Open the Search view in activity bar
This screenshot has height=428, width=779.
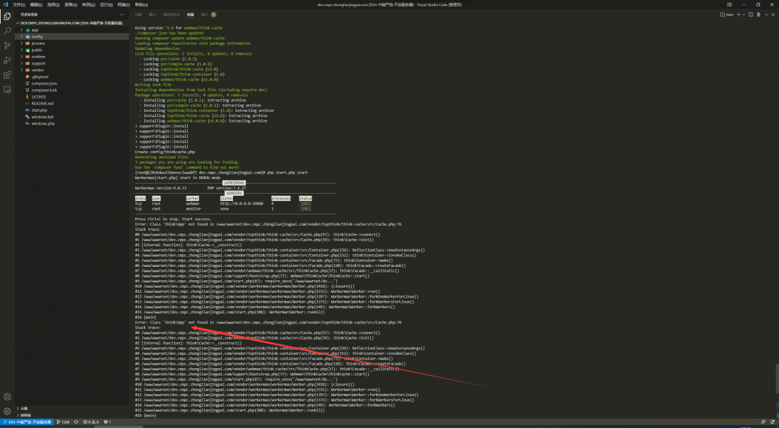[7, 31]
